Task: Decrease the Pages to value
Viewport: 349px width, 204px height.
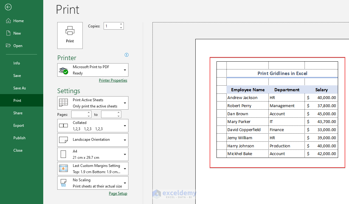Action: 119,116
